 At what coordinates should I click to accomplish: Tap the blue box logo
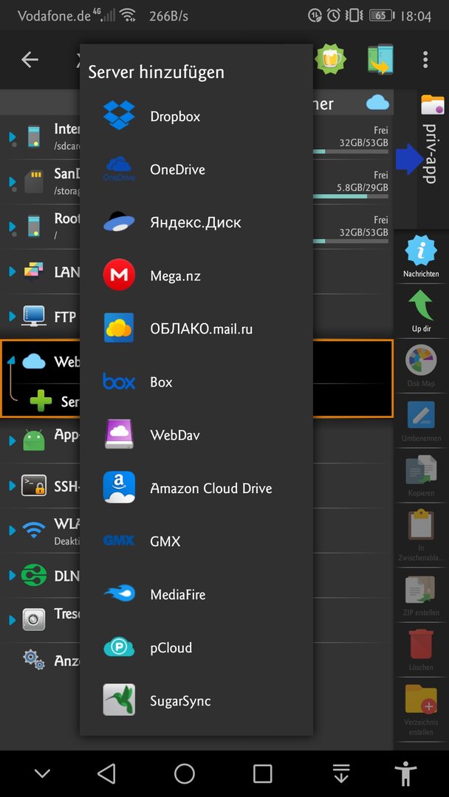(119, 382)
